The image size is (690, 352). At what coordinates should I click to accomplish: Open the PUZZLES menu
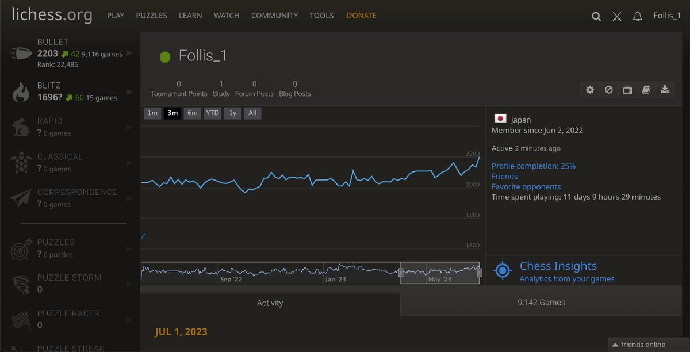[x=152, y=16]
